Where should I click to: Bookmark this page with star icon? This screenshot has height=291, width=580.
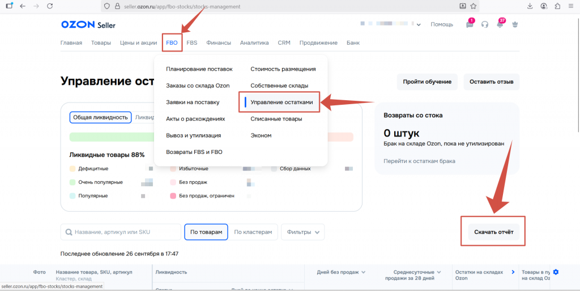coord(474,6)
